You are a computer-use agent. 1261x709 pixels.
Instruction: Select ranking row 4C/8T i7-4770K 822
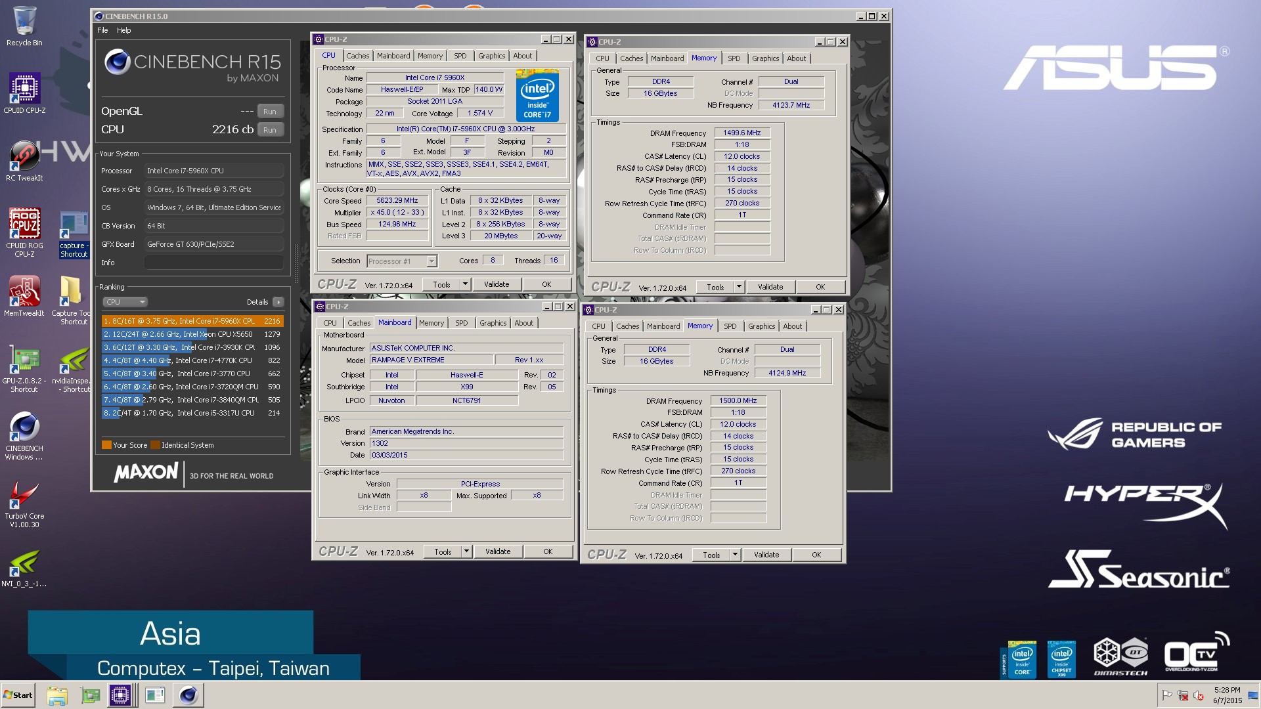pyautogui.click(x=192, y=360)
